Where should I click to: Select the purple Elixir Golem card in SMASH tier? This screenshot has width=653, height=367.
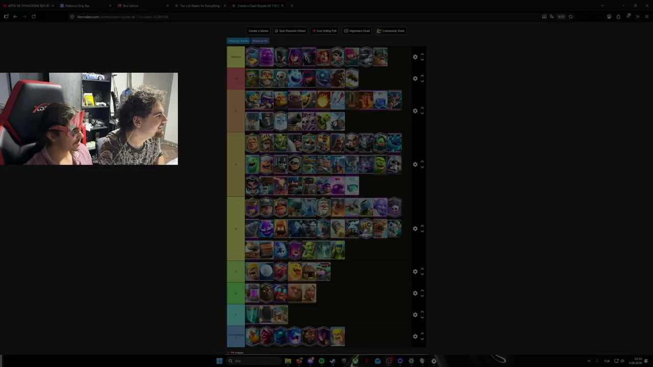click(266, 57)
